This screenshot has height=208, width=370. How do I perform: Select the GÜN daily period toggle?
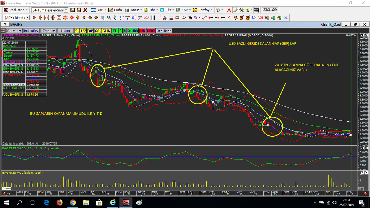click(106, 31)
